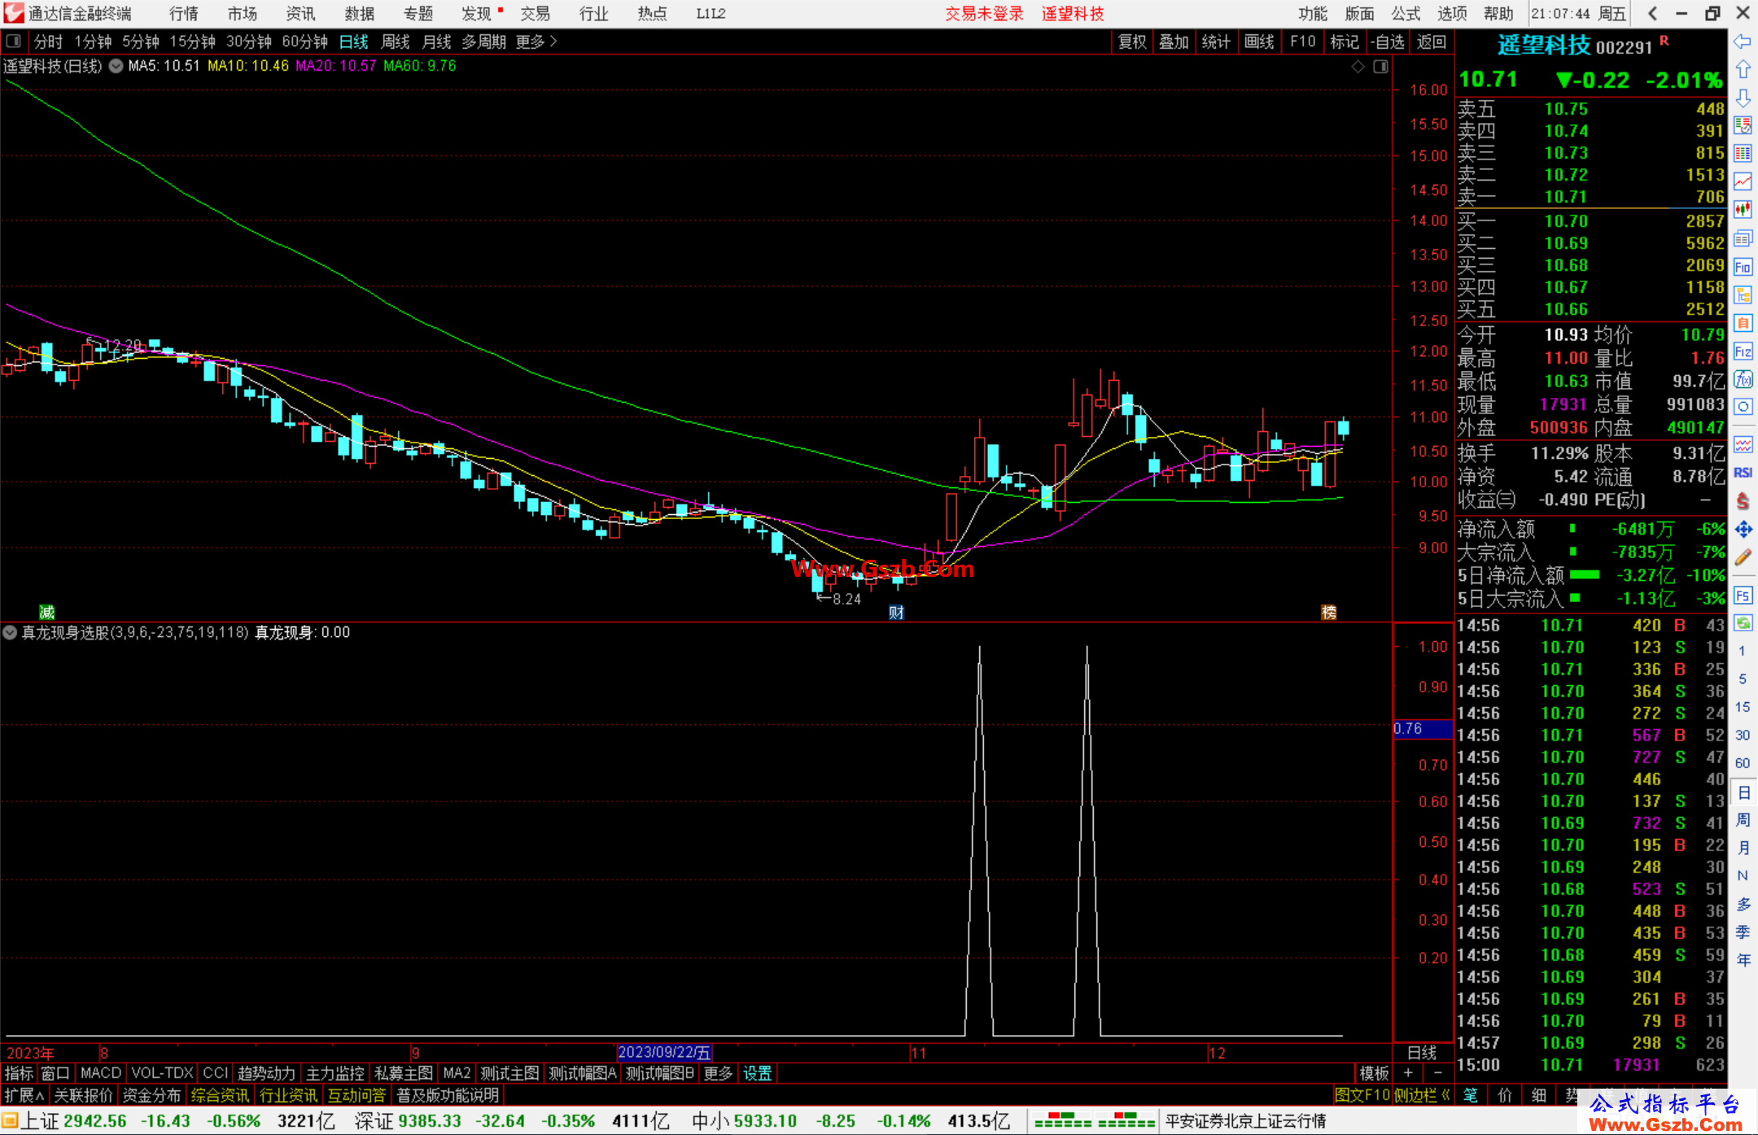1758x1135 pixels.
Task: Expand the 扩展 panel at bottom left
Action: click(x=24, y=1095)
